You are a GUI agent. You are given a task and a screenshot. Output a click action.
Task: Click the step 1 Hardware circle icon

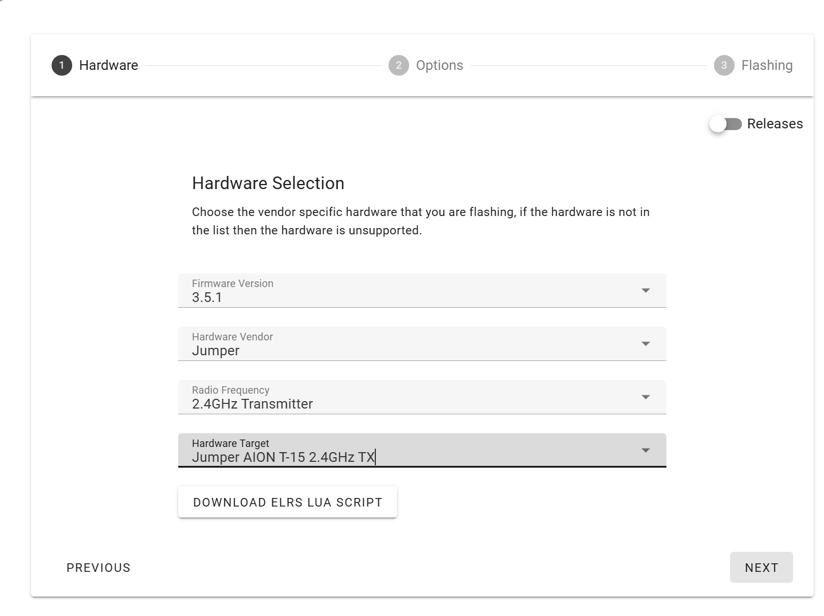point(62,65)
